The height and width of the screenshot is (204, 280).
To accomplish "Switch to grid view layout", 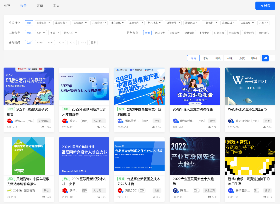I will (x=265, y=58).
